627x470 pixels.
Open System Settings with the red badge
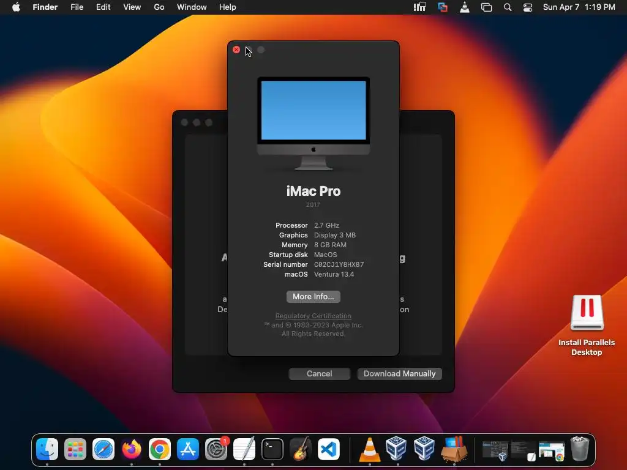[x=216, y=449]
